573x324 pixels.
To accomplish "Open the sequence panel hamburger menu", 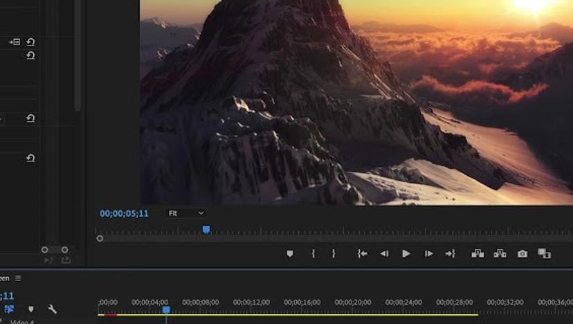I will (x=18, y=278).
